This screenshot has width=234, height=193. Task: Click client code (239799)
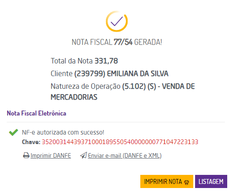click(x=90, y=74)
